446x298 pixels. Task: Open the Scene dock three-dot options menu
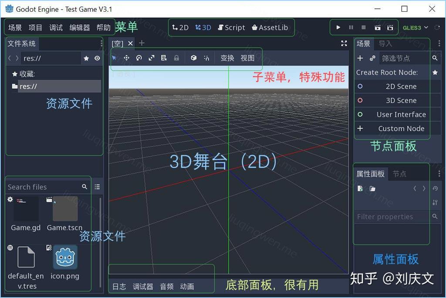[439, 43]
